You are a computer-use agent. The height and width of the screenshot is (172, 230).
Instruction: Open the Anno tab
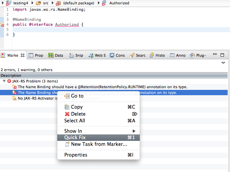178,55
